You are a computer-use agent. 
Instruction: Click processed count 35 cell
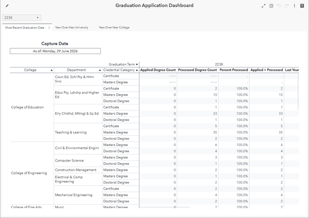click(x=197, y=133)
